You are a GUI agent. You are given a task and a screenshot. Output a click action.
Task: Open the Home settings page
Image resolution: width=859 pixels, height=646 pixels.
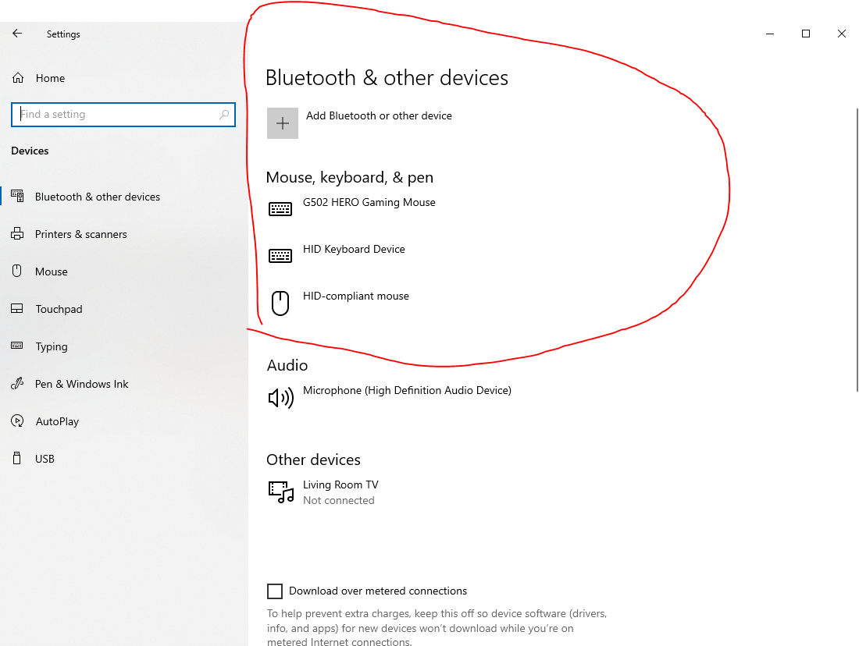click(50, 78)
